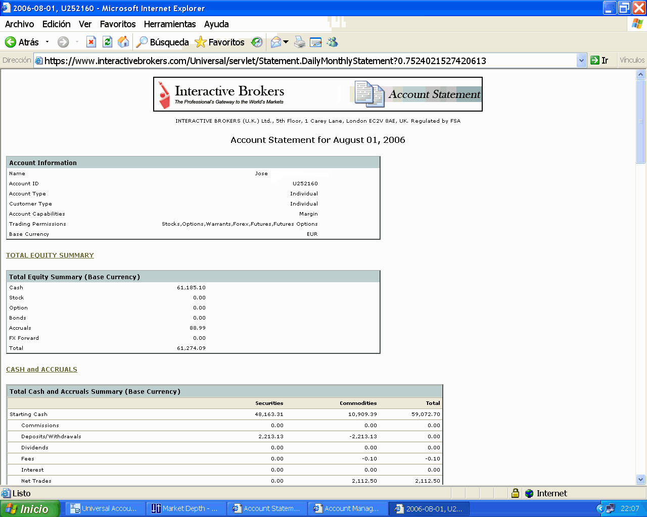Select the 2006-08-01, U2... taskbar window
647x517 pixels.
click(x=429, y=508)
